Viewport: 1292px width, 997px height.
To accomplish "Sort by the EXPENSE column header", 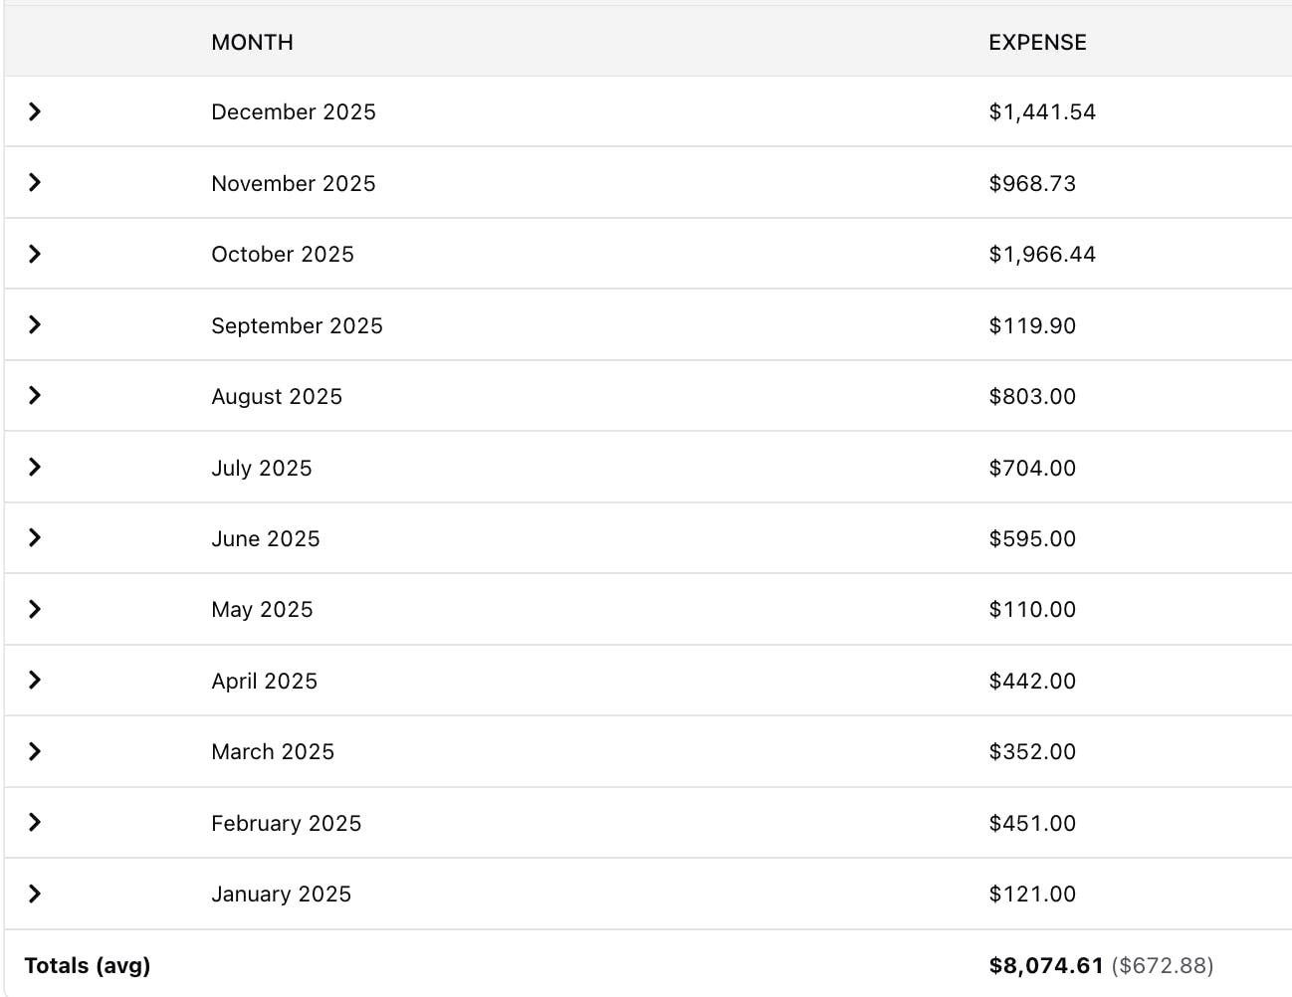I will (1037, 42).
